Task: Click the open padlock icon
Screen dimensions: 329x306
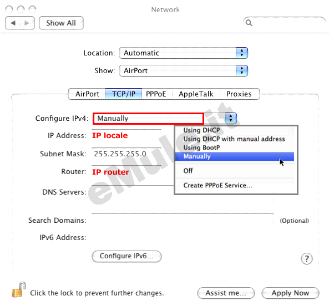Action: click(19, 290)
